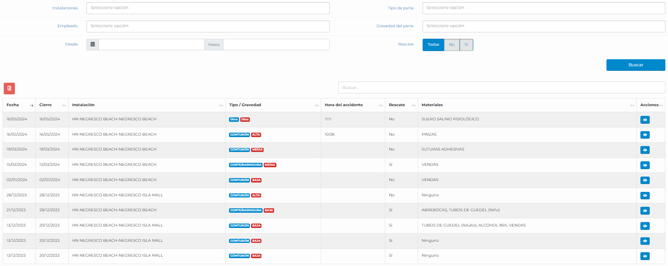Select the Todos rescate filter
This screenshot has width=668, height=266.
pos(433,45)
